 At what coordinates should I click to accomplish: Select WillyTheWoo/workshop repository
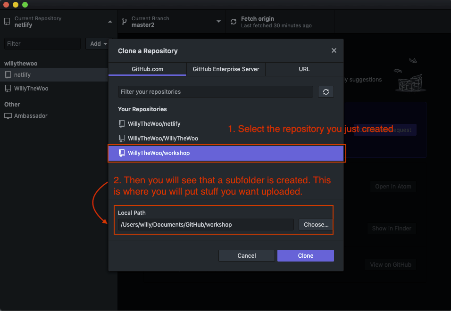226,153
